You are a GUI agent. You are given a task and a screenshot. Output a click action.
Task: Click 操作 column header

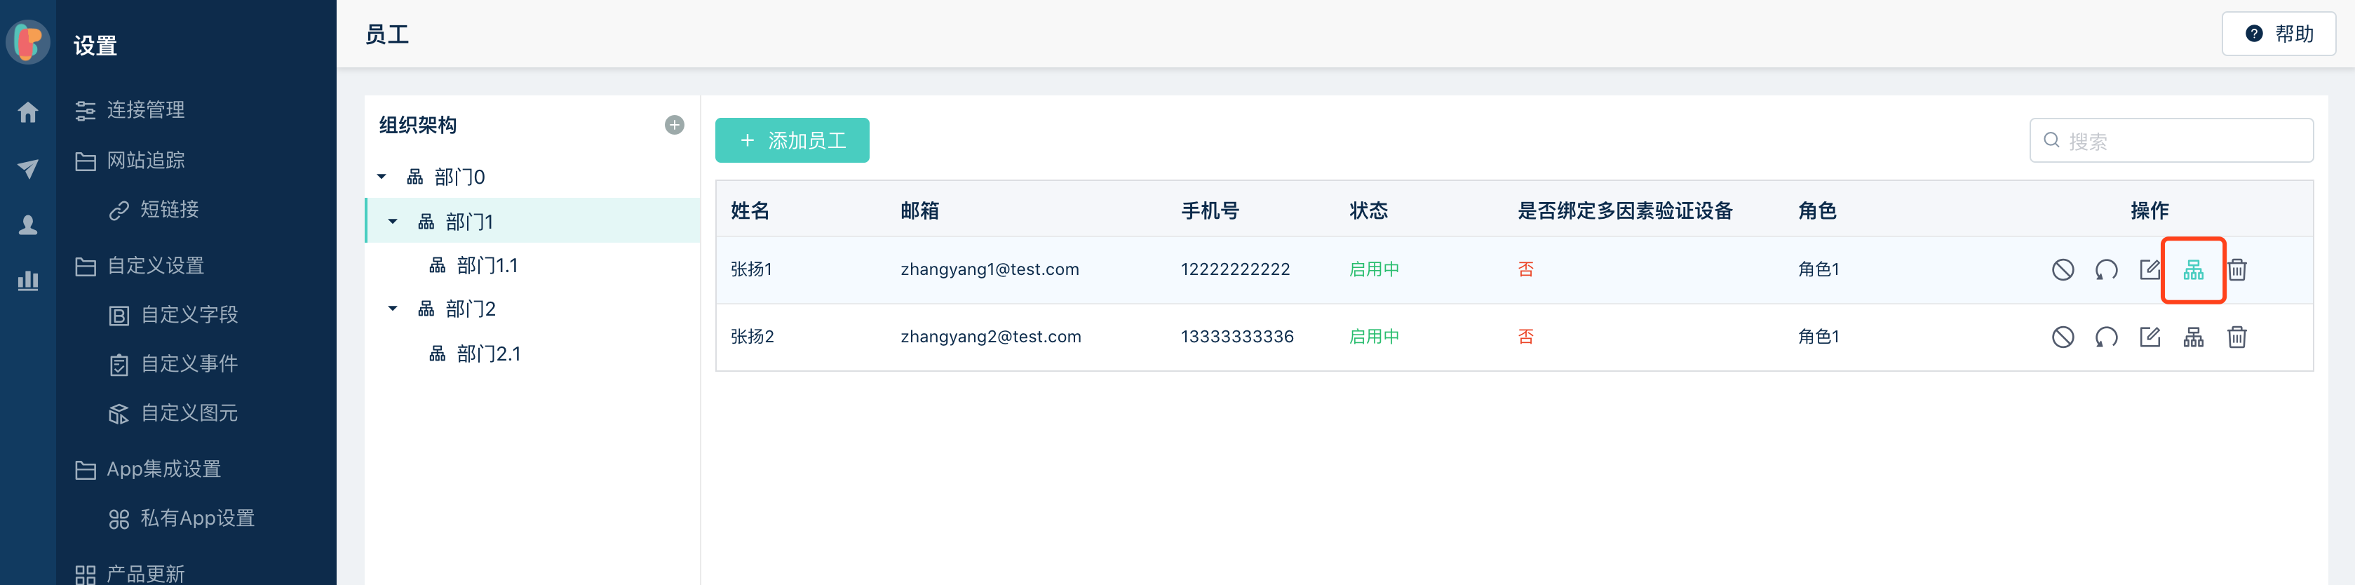pyautogui.click(x=2150, y=211)
